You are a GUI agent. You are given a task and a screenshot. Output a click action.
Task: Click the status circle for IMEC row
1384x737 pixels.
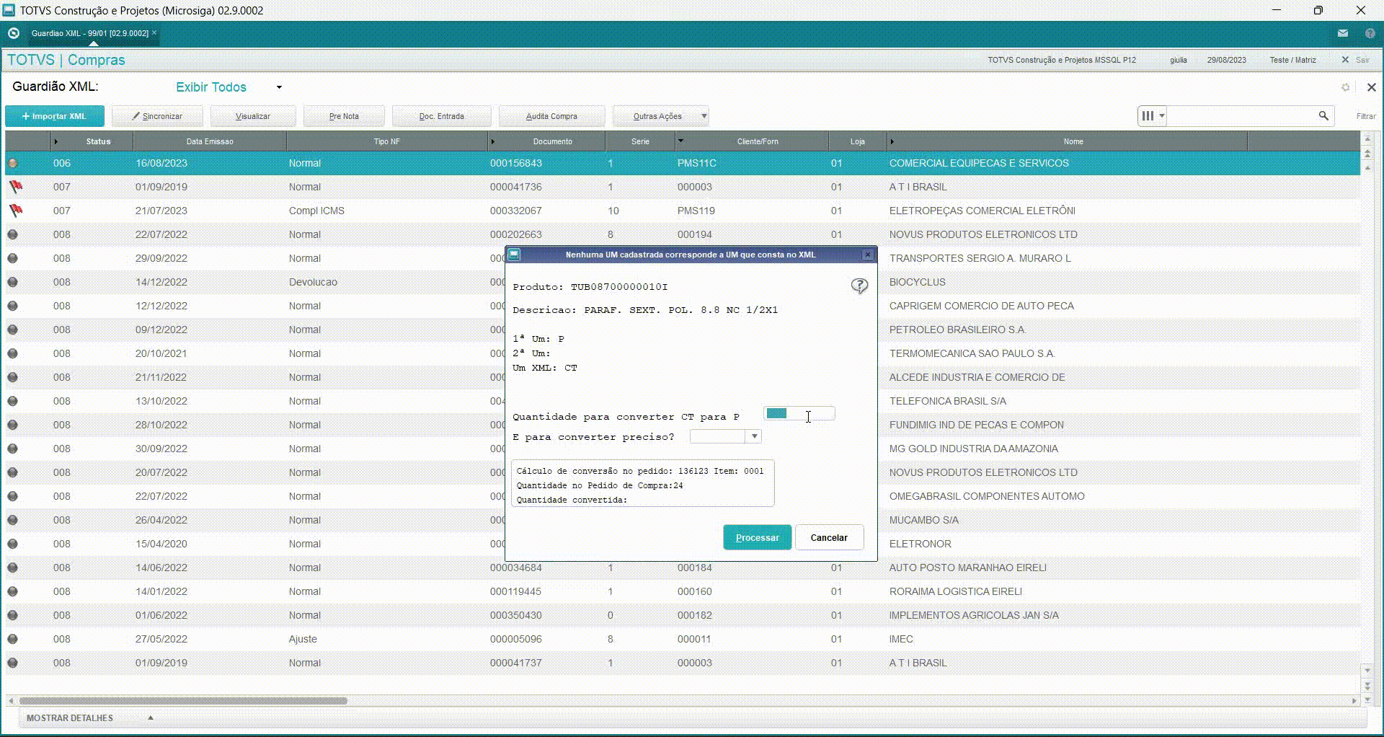click(13, 639)
